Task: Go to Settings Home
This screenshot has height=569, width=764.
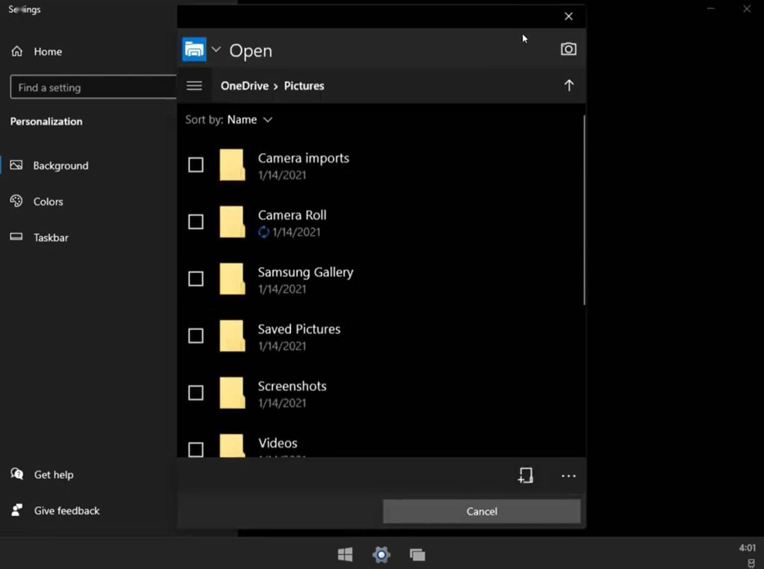Action: point(48,52)
